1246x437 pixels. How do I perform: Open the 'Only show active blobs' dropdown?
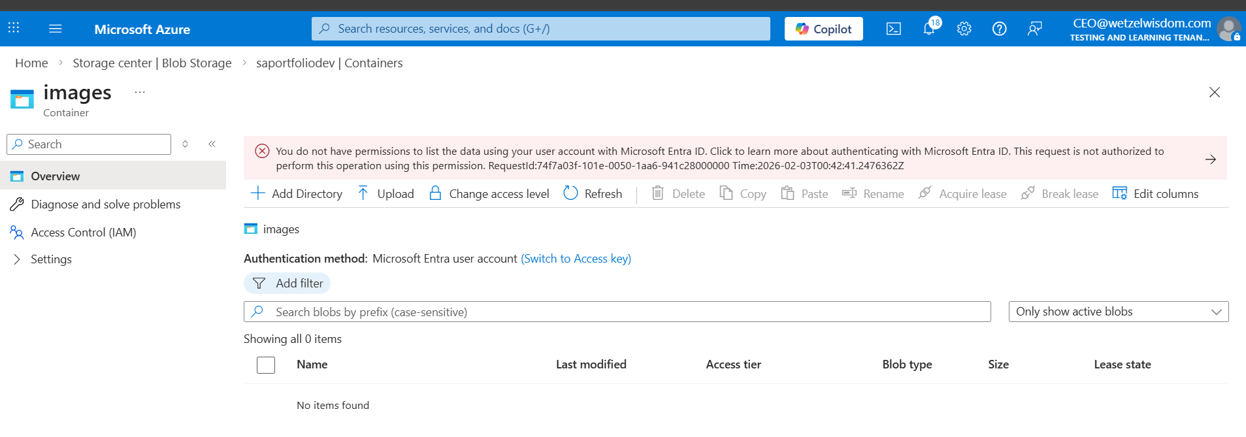[1118, 312]
